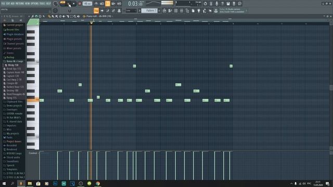Image resolution: width=333 pixels, height=187 pixels.
Task: Toggle the overdub loop recording button
Action: coord(113,4)
